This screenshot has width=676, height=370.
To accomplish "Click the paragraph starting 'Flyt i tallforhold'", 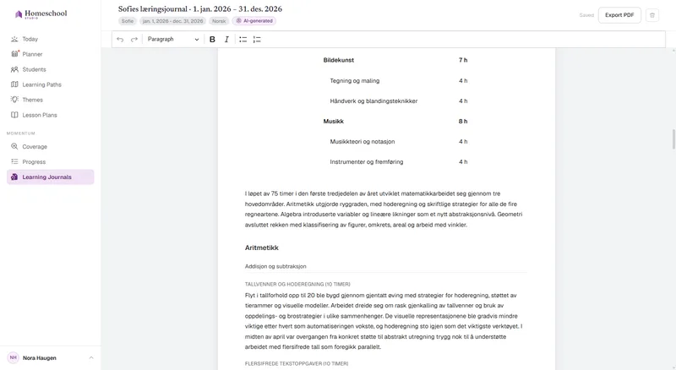I will coord(384,321).
